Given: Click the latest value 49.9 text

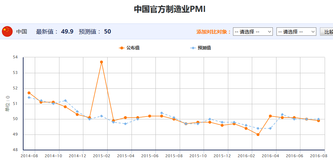Looking at the screenshot, I should 67,32.
